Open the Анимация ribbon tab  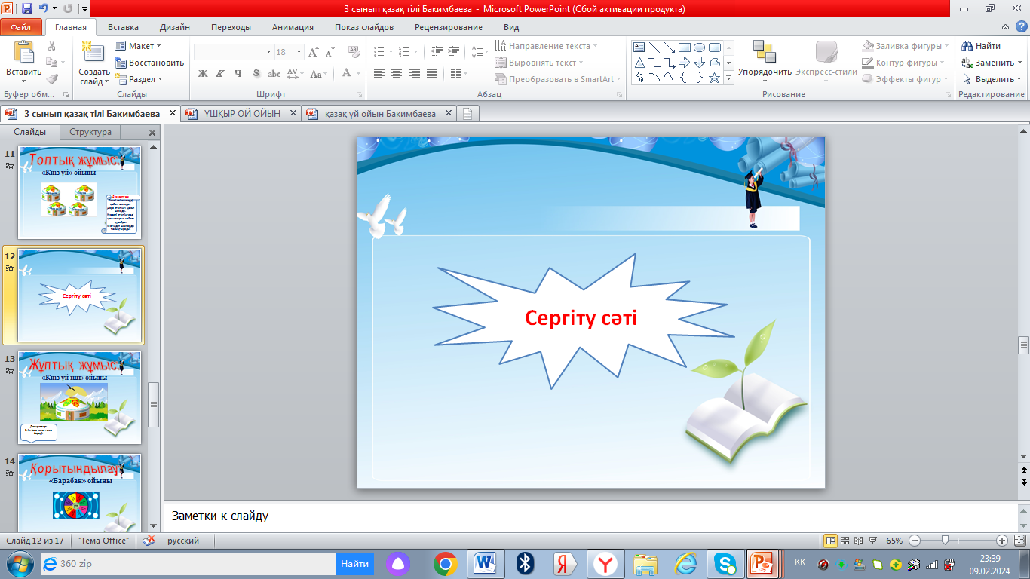[x=292, y=27]
